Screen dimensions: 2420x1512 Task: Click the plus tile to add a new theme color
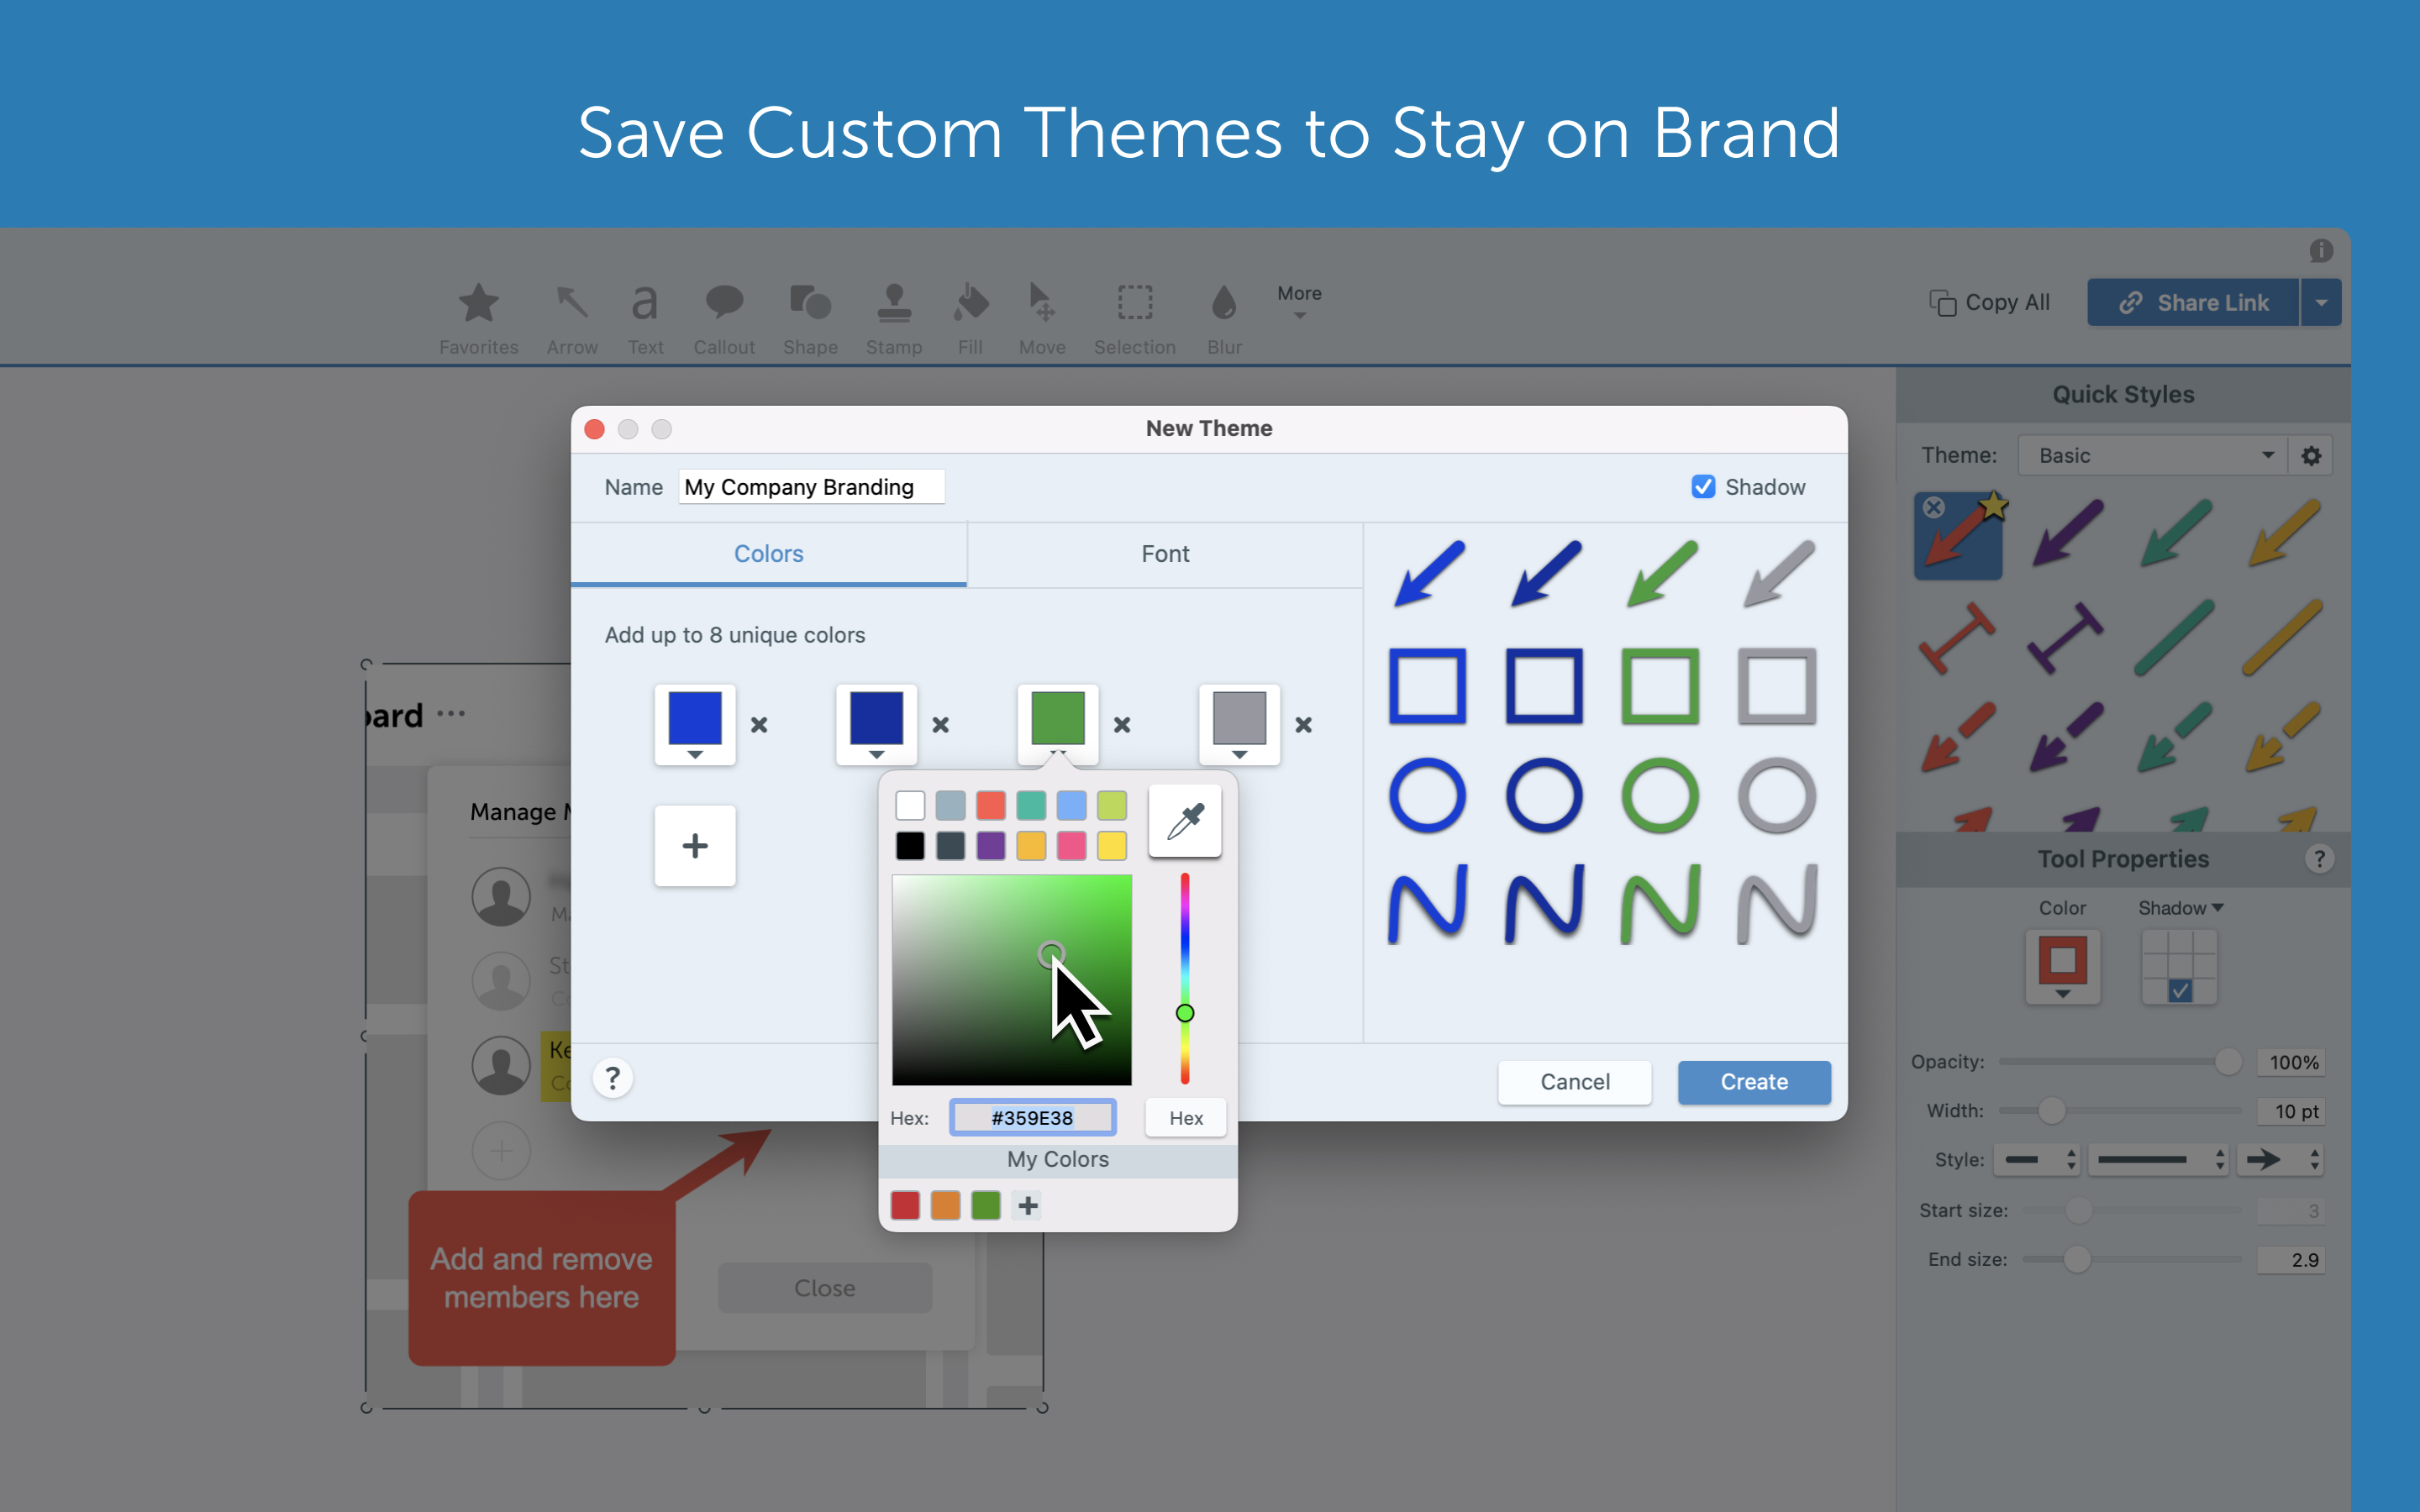click(695, 846)
